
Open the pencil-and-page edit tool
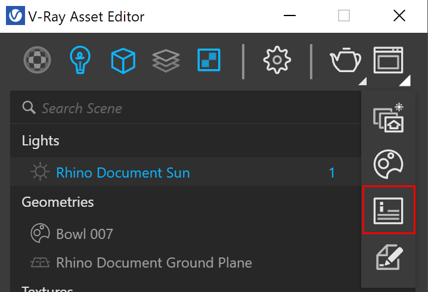[x=389, y=257]
